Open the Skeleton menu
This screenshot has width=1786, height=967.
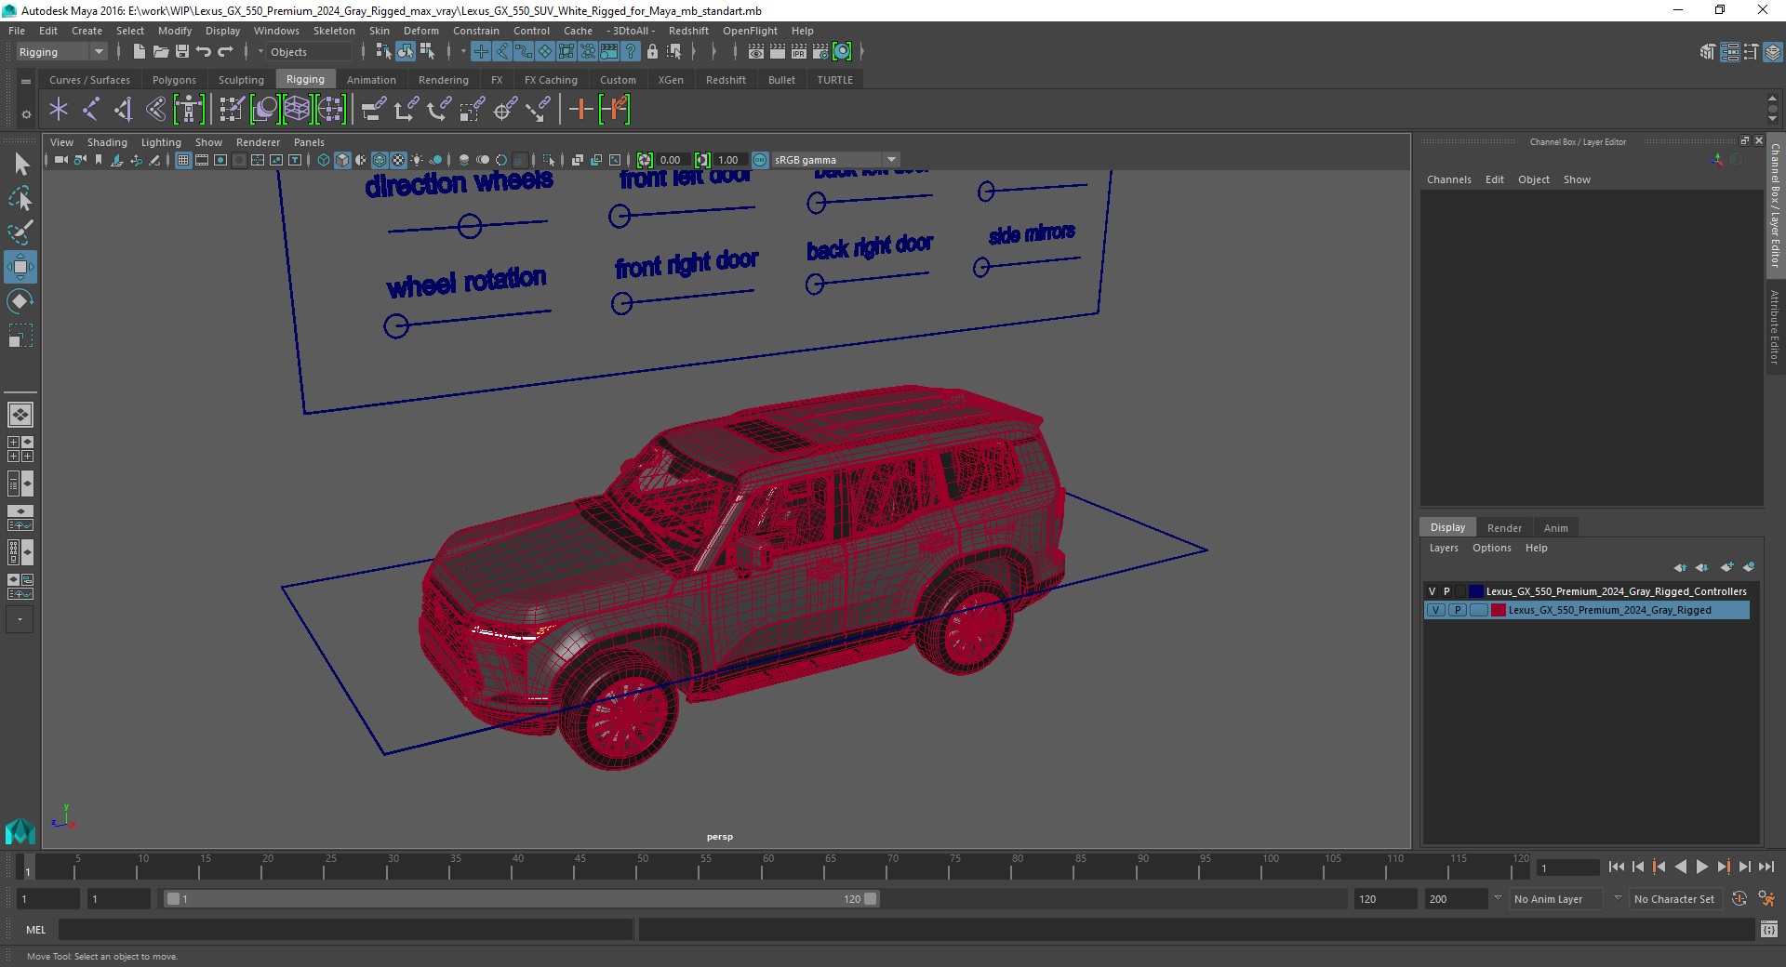(x=334, y=31)
